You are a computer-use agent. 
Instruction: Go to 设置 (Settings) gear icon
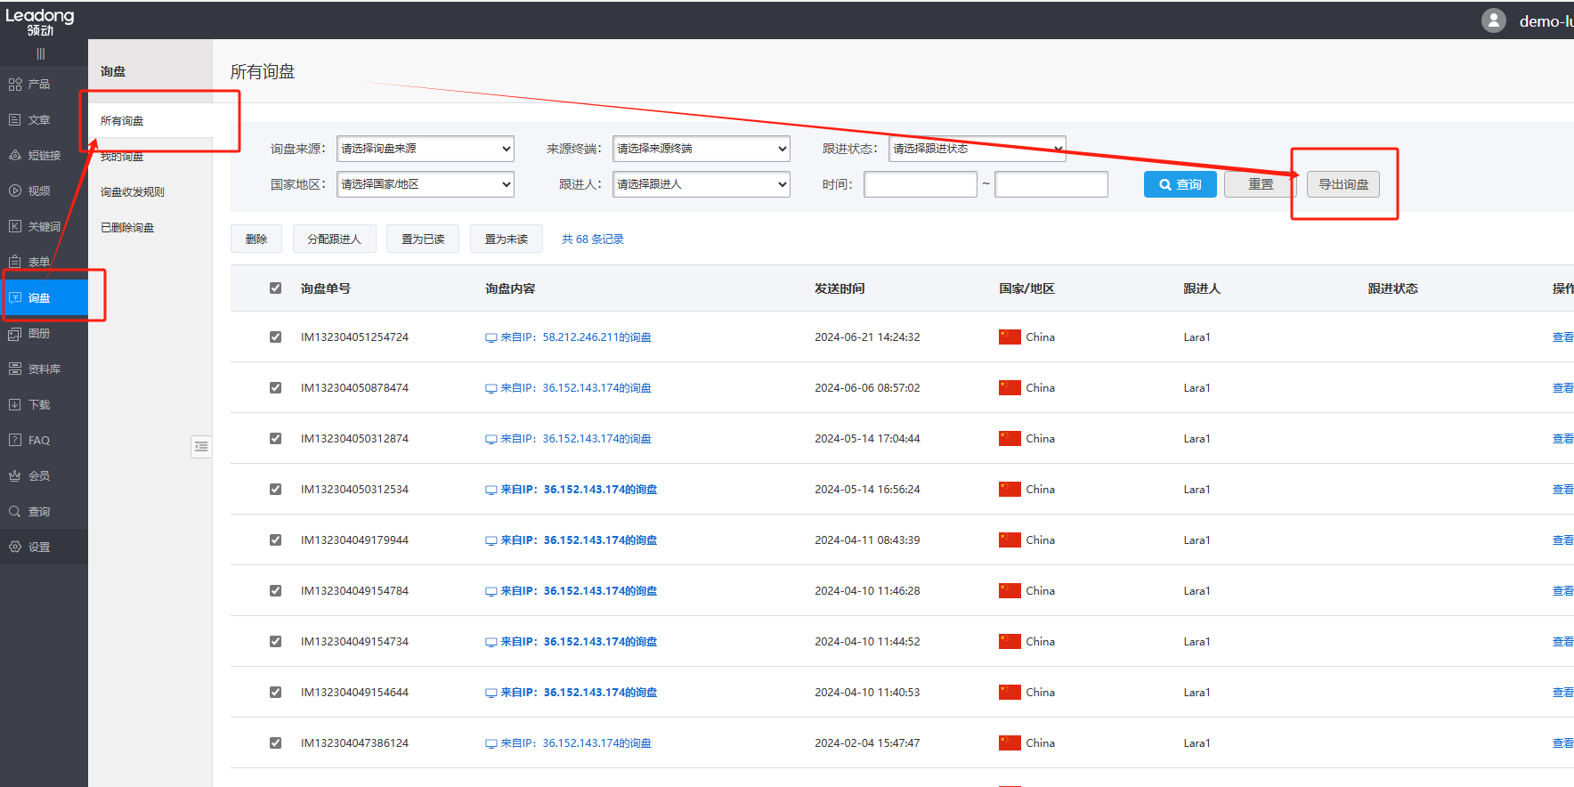click(x=15, y=547)
